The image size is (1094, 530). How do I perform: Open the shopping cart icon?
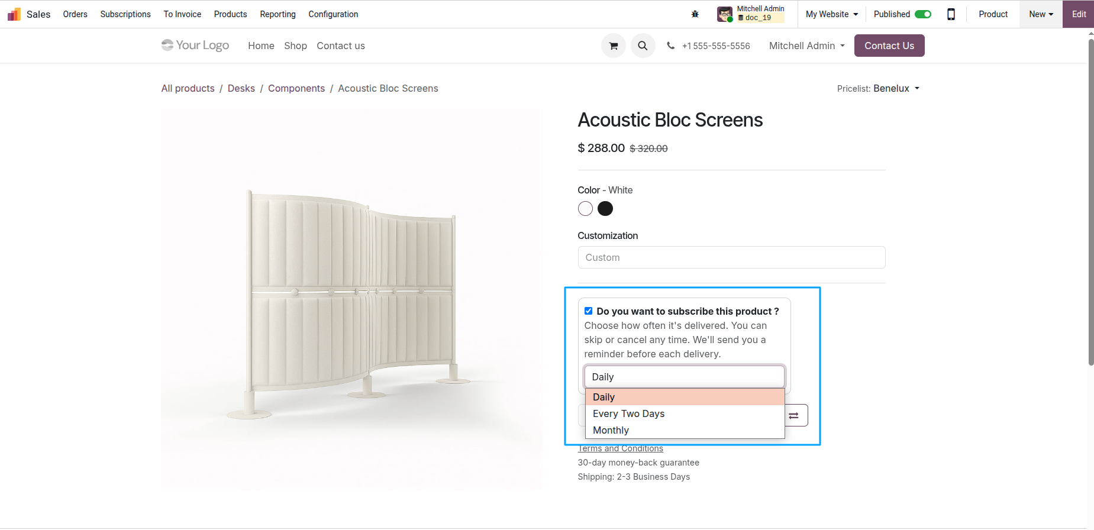click(614, 46)
